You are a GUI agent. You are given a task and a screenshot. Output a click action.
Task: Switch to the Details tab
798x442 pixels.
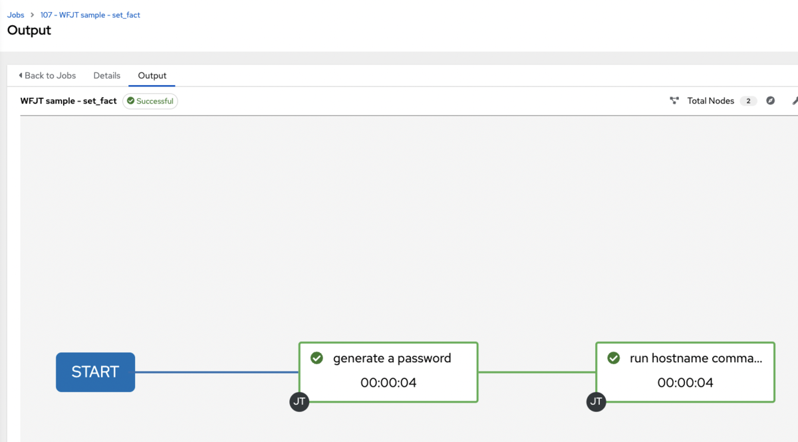pyautogui.click(x=107, y=75)
